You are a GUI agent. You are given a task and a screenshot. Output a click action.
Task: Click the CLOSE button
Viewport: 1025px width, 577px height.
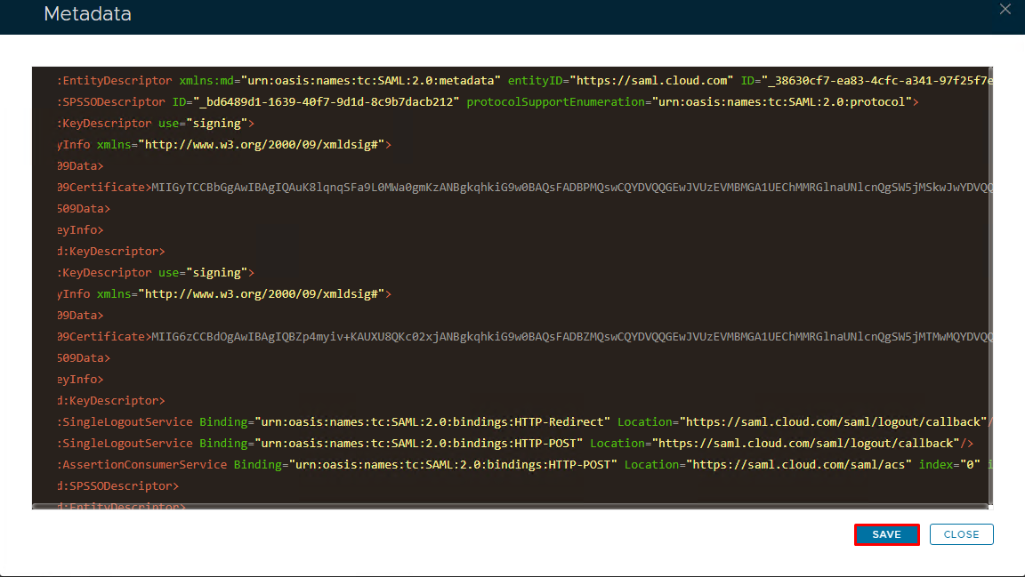tap(961, 534)
